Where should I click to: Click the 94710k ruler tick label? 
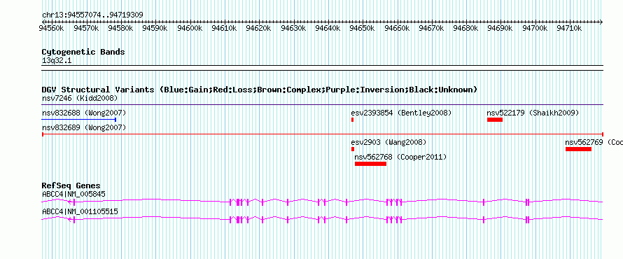tap(569, 28)
